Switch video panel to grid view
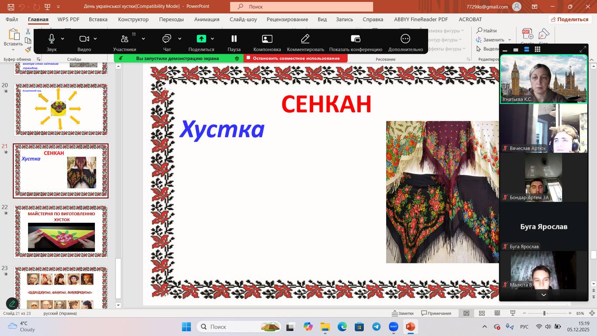Viewport: 597px width, 336px height. tap(538, 49)
